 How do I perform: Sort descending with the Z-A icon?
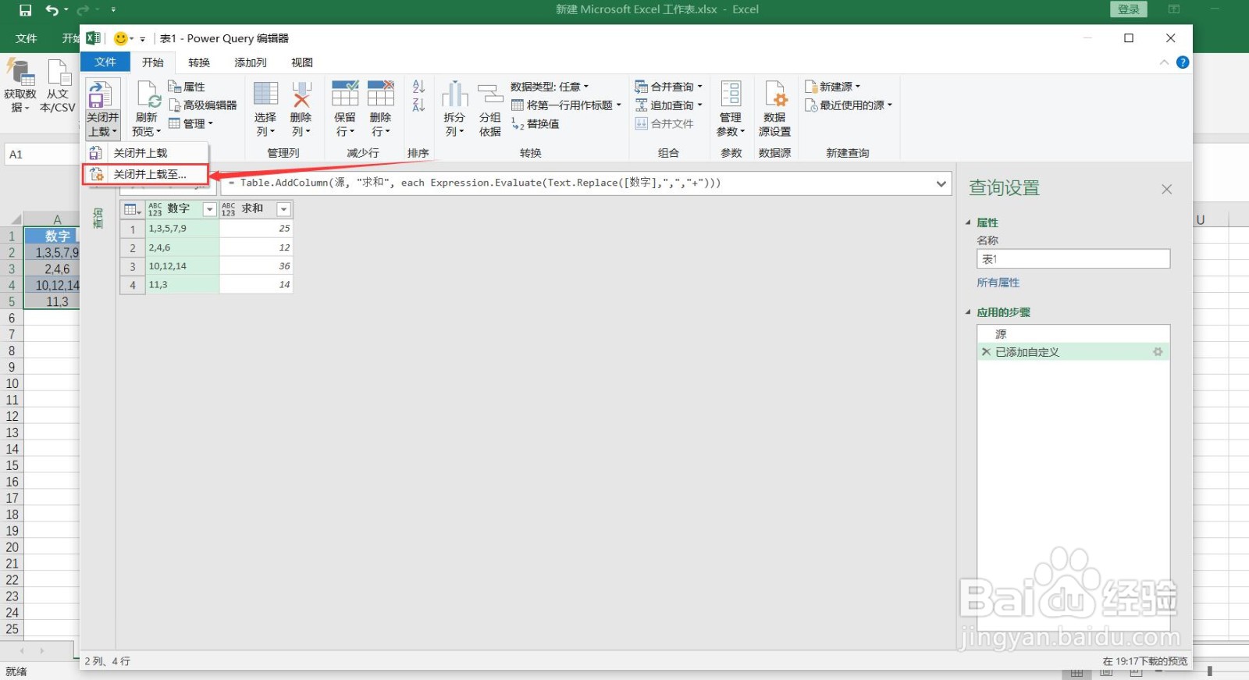[x=418, y=105]
